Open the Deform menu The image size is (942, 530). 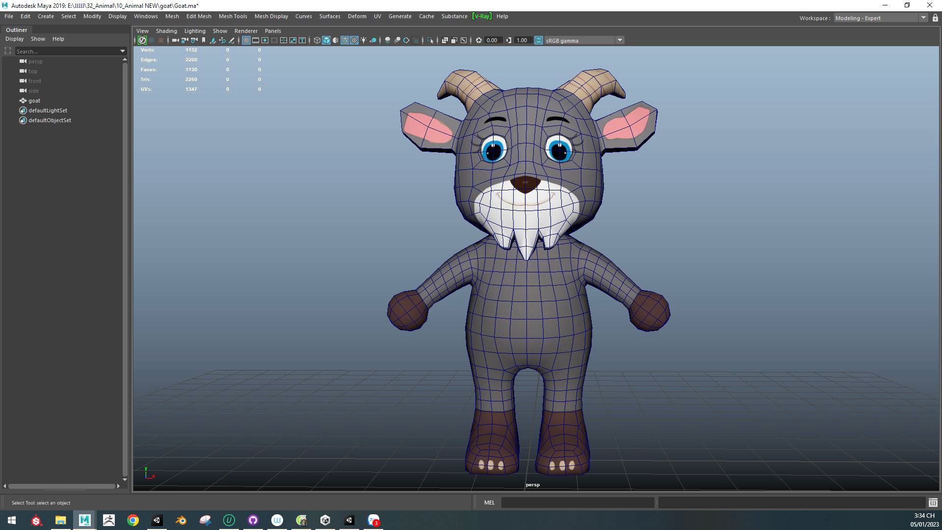pyautogui.click(x=357, y=16)
